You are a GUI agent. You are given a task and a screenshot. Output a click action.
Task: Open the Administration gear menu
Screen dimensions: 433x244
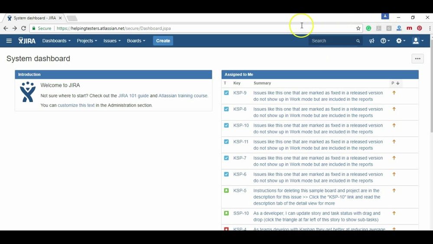[x=400, y=41]
